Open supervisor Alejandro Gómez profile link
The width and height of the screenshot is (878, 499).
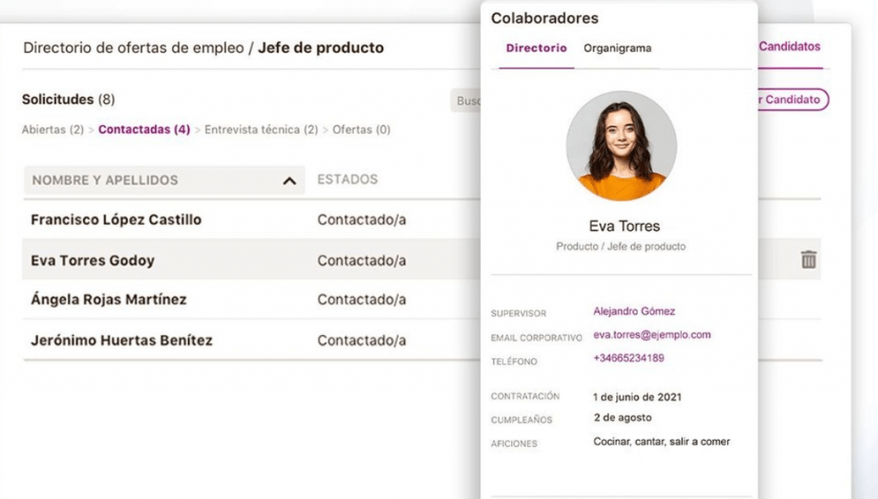tap(634, 311)
